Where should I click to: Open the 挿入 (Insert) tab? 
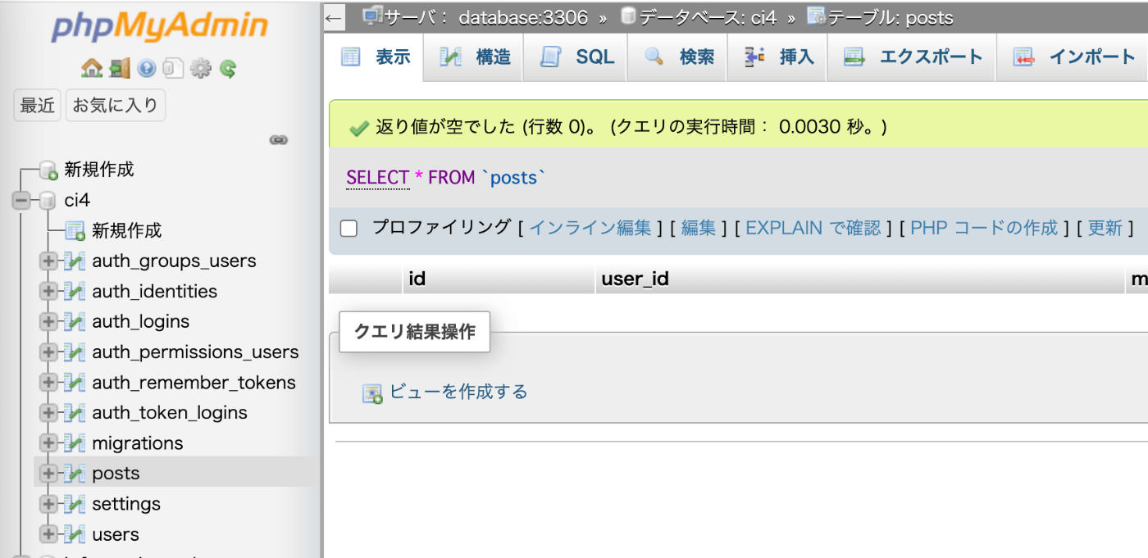pyautogui.click(x=777, y=57)
